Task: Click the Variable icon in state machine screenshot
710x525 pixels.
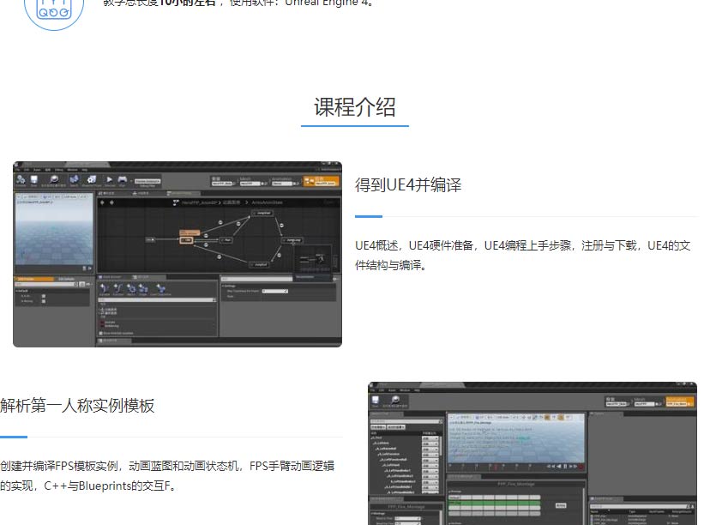Action: 104,288
